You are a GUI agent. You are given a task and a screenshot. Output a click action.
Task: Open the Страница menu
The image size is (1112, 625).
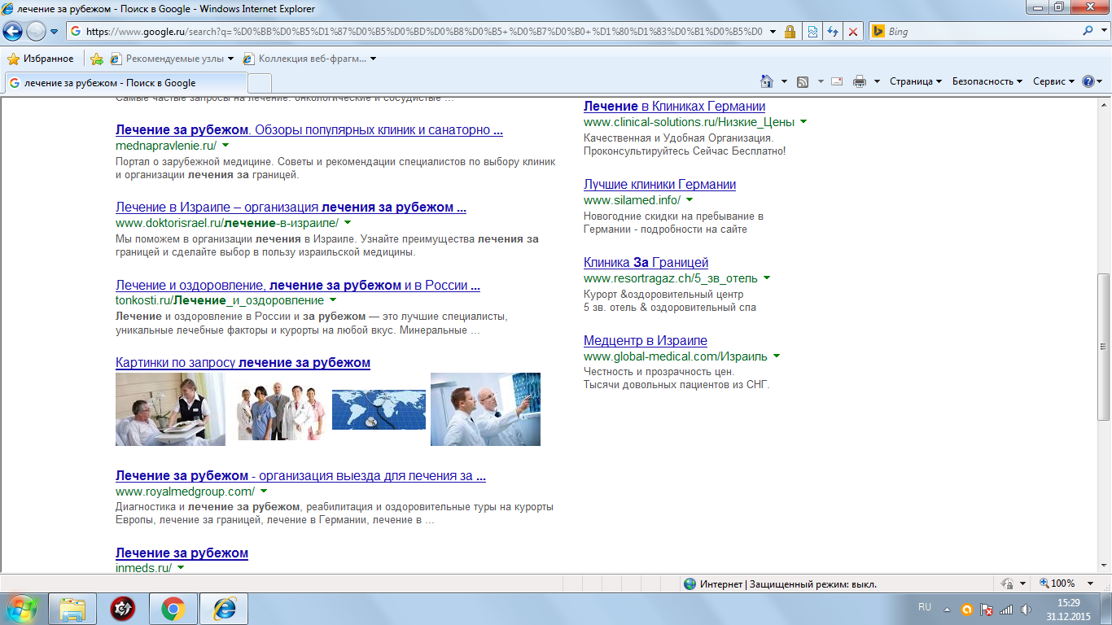(x=916, y=81)
